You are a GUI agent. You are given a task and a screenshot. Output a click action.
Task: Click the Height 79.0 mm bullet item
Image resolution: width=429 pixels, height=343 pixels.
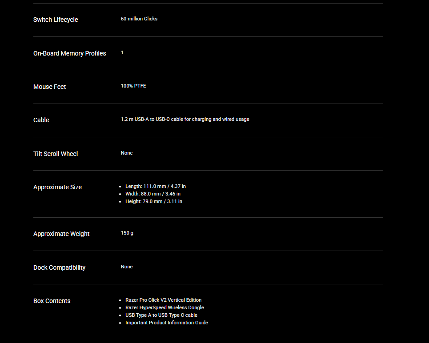coord(154,201)
